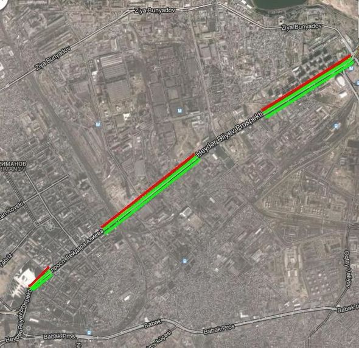Click the dark lake at the top edge
Image resolution: width=359 pixels, height=348 pixels.
tap(279, 5)
